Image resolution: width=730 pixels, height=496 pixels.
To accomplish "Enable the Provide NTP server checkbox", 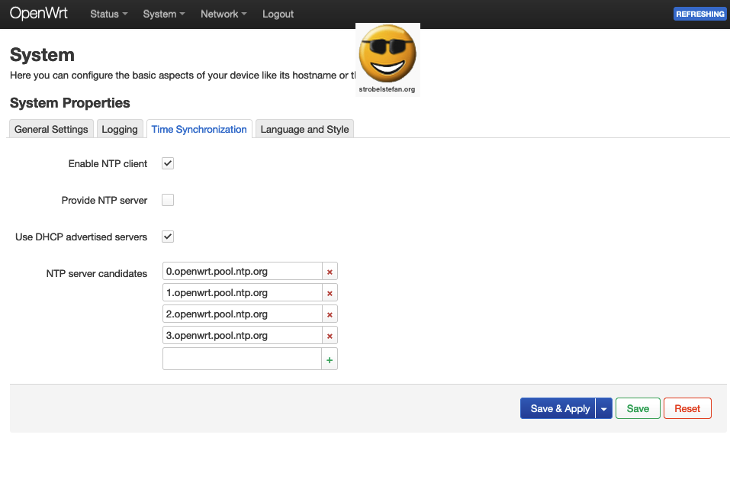I will (168, 200).
